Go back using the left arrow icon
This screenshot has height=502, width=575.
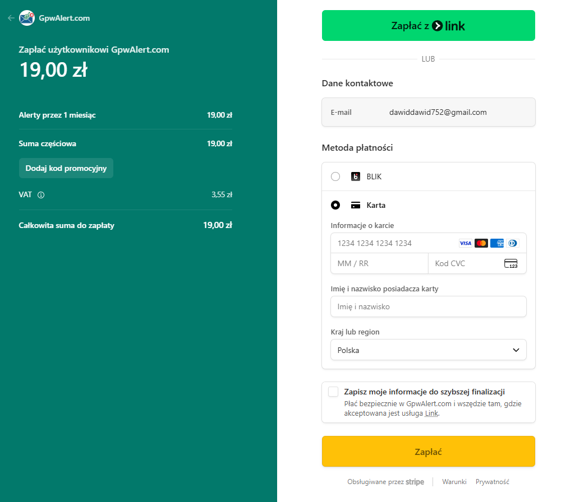(11, 18)
